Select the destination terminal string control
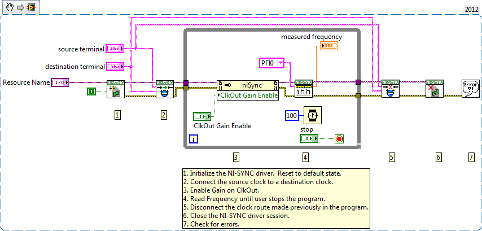 click(115, 67)
